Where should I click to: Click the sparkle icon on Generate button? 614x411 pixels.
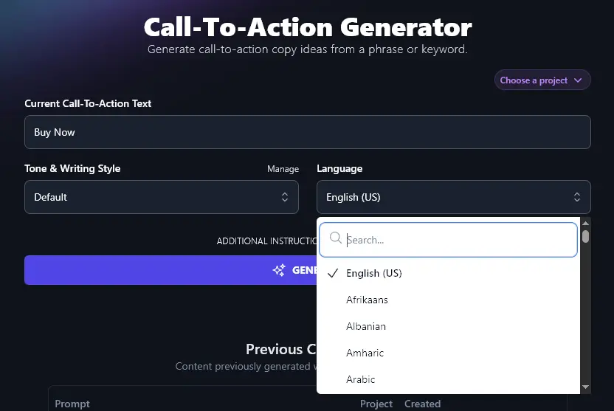click(279, 270)
